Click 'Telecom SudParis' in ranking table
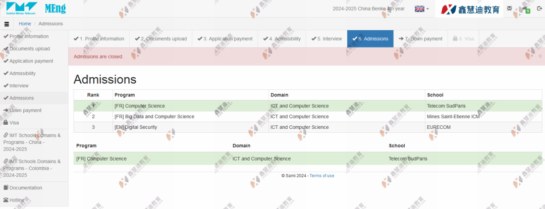Image resolution: width=545 pixels, height=209 pixels. click(446, 106)
